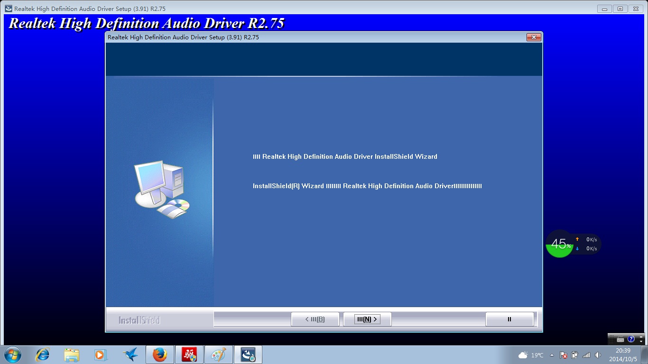Open the red driver app taskbar icon

click(x=189, y=355)
